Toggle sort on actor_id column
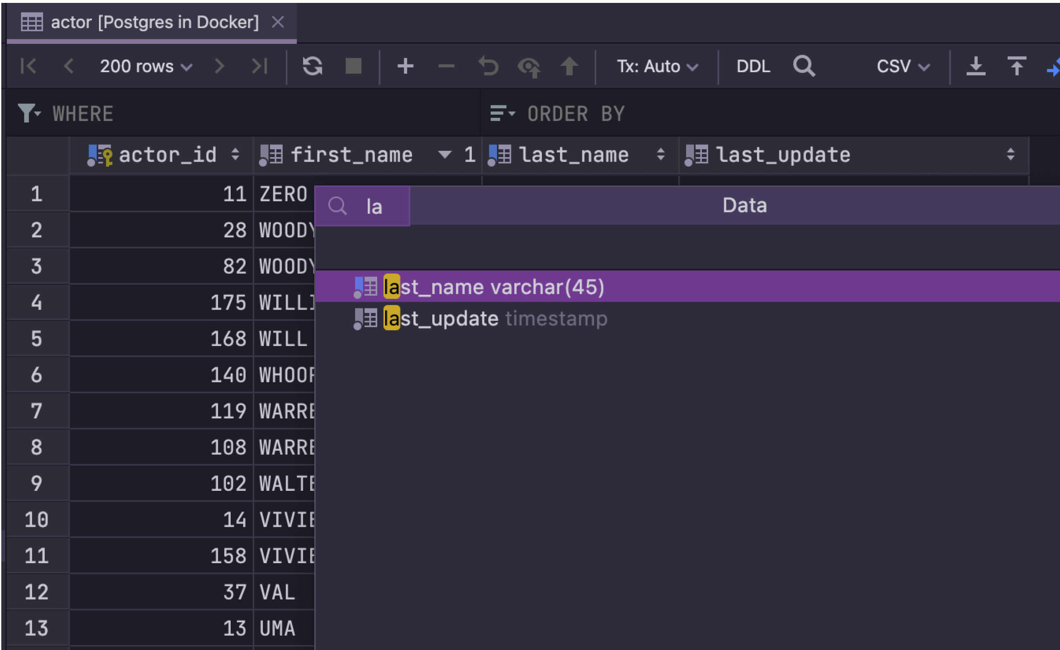Screen dimensions: 1060x650 point(235,154)
